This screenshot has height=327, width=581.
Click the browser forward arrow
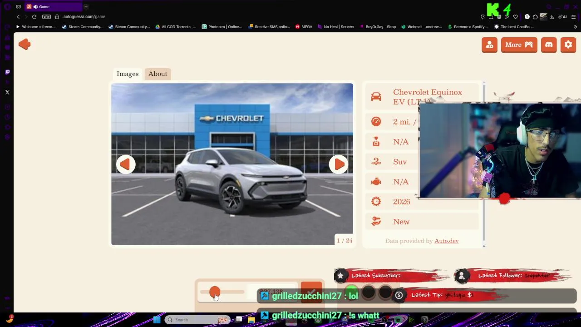coord(26,17)
